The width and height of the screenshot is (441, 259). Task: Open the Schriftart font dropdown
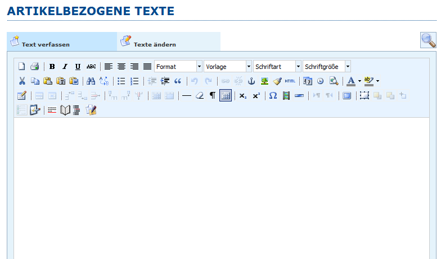(277, 67)
